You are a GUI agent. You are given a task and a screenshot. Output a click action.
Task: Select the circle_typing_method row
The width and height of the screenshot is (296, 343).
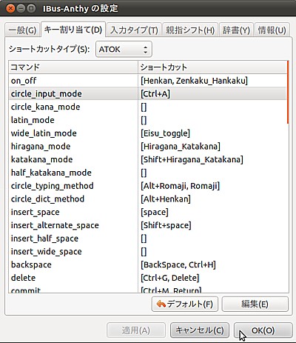148,186
